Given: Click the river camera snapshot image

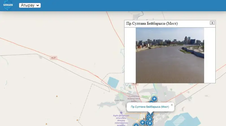Looking at the screenshot, I should [170, 55].
